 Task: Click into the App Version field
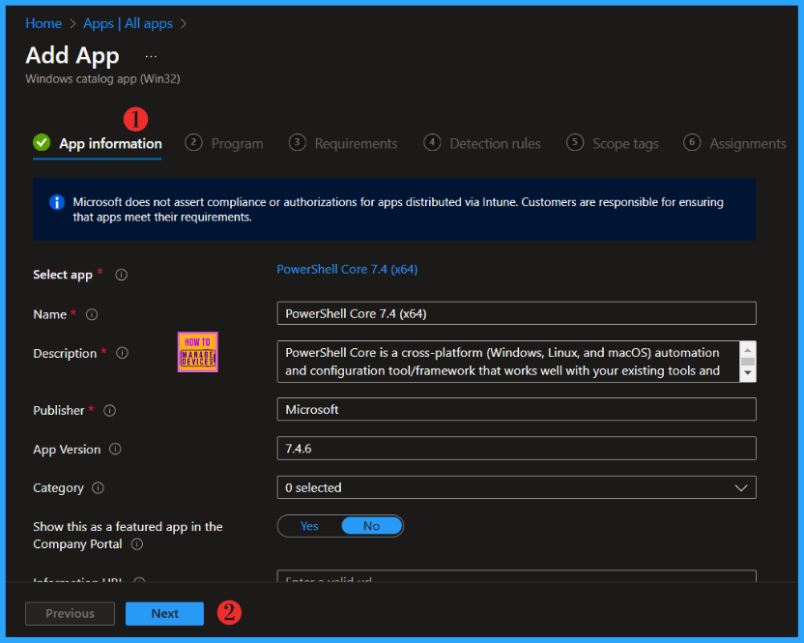coord(516,449)
